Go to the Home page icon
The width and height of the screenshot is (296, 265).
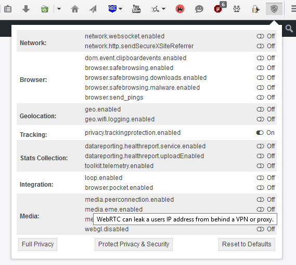(75, 9)
